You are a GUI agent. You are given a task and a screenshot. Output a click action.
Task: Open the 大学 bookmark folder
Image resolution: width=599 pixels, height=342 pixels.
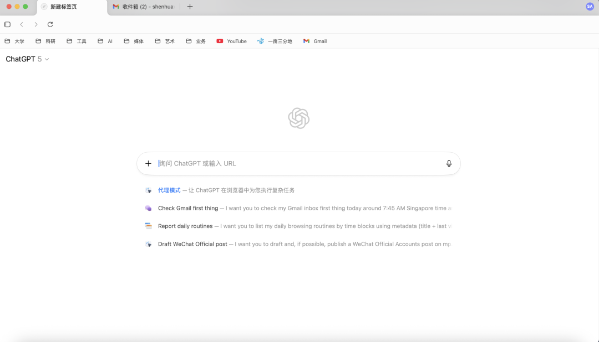(x=14, y=41)
